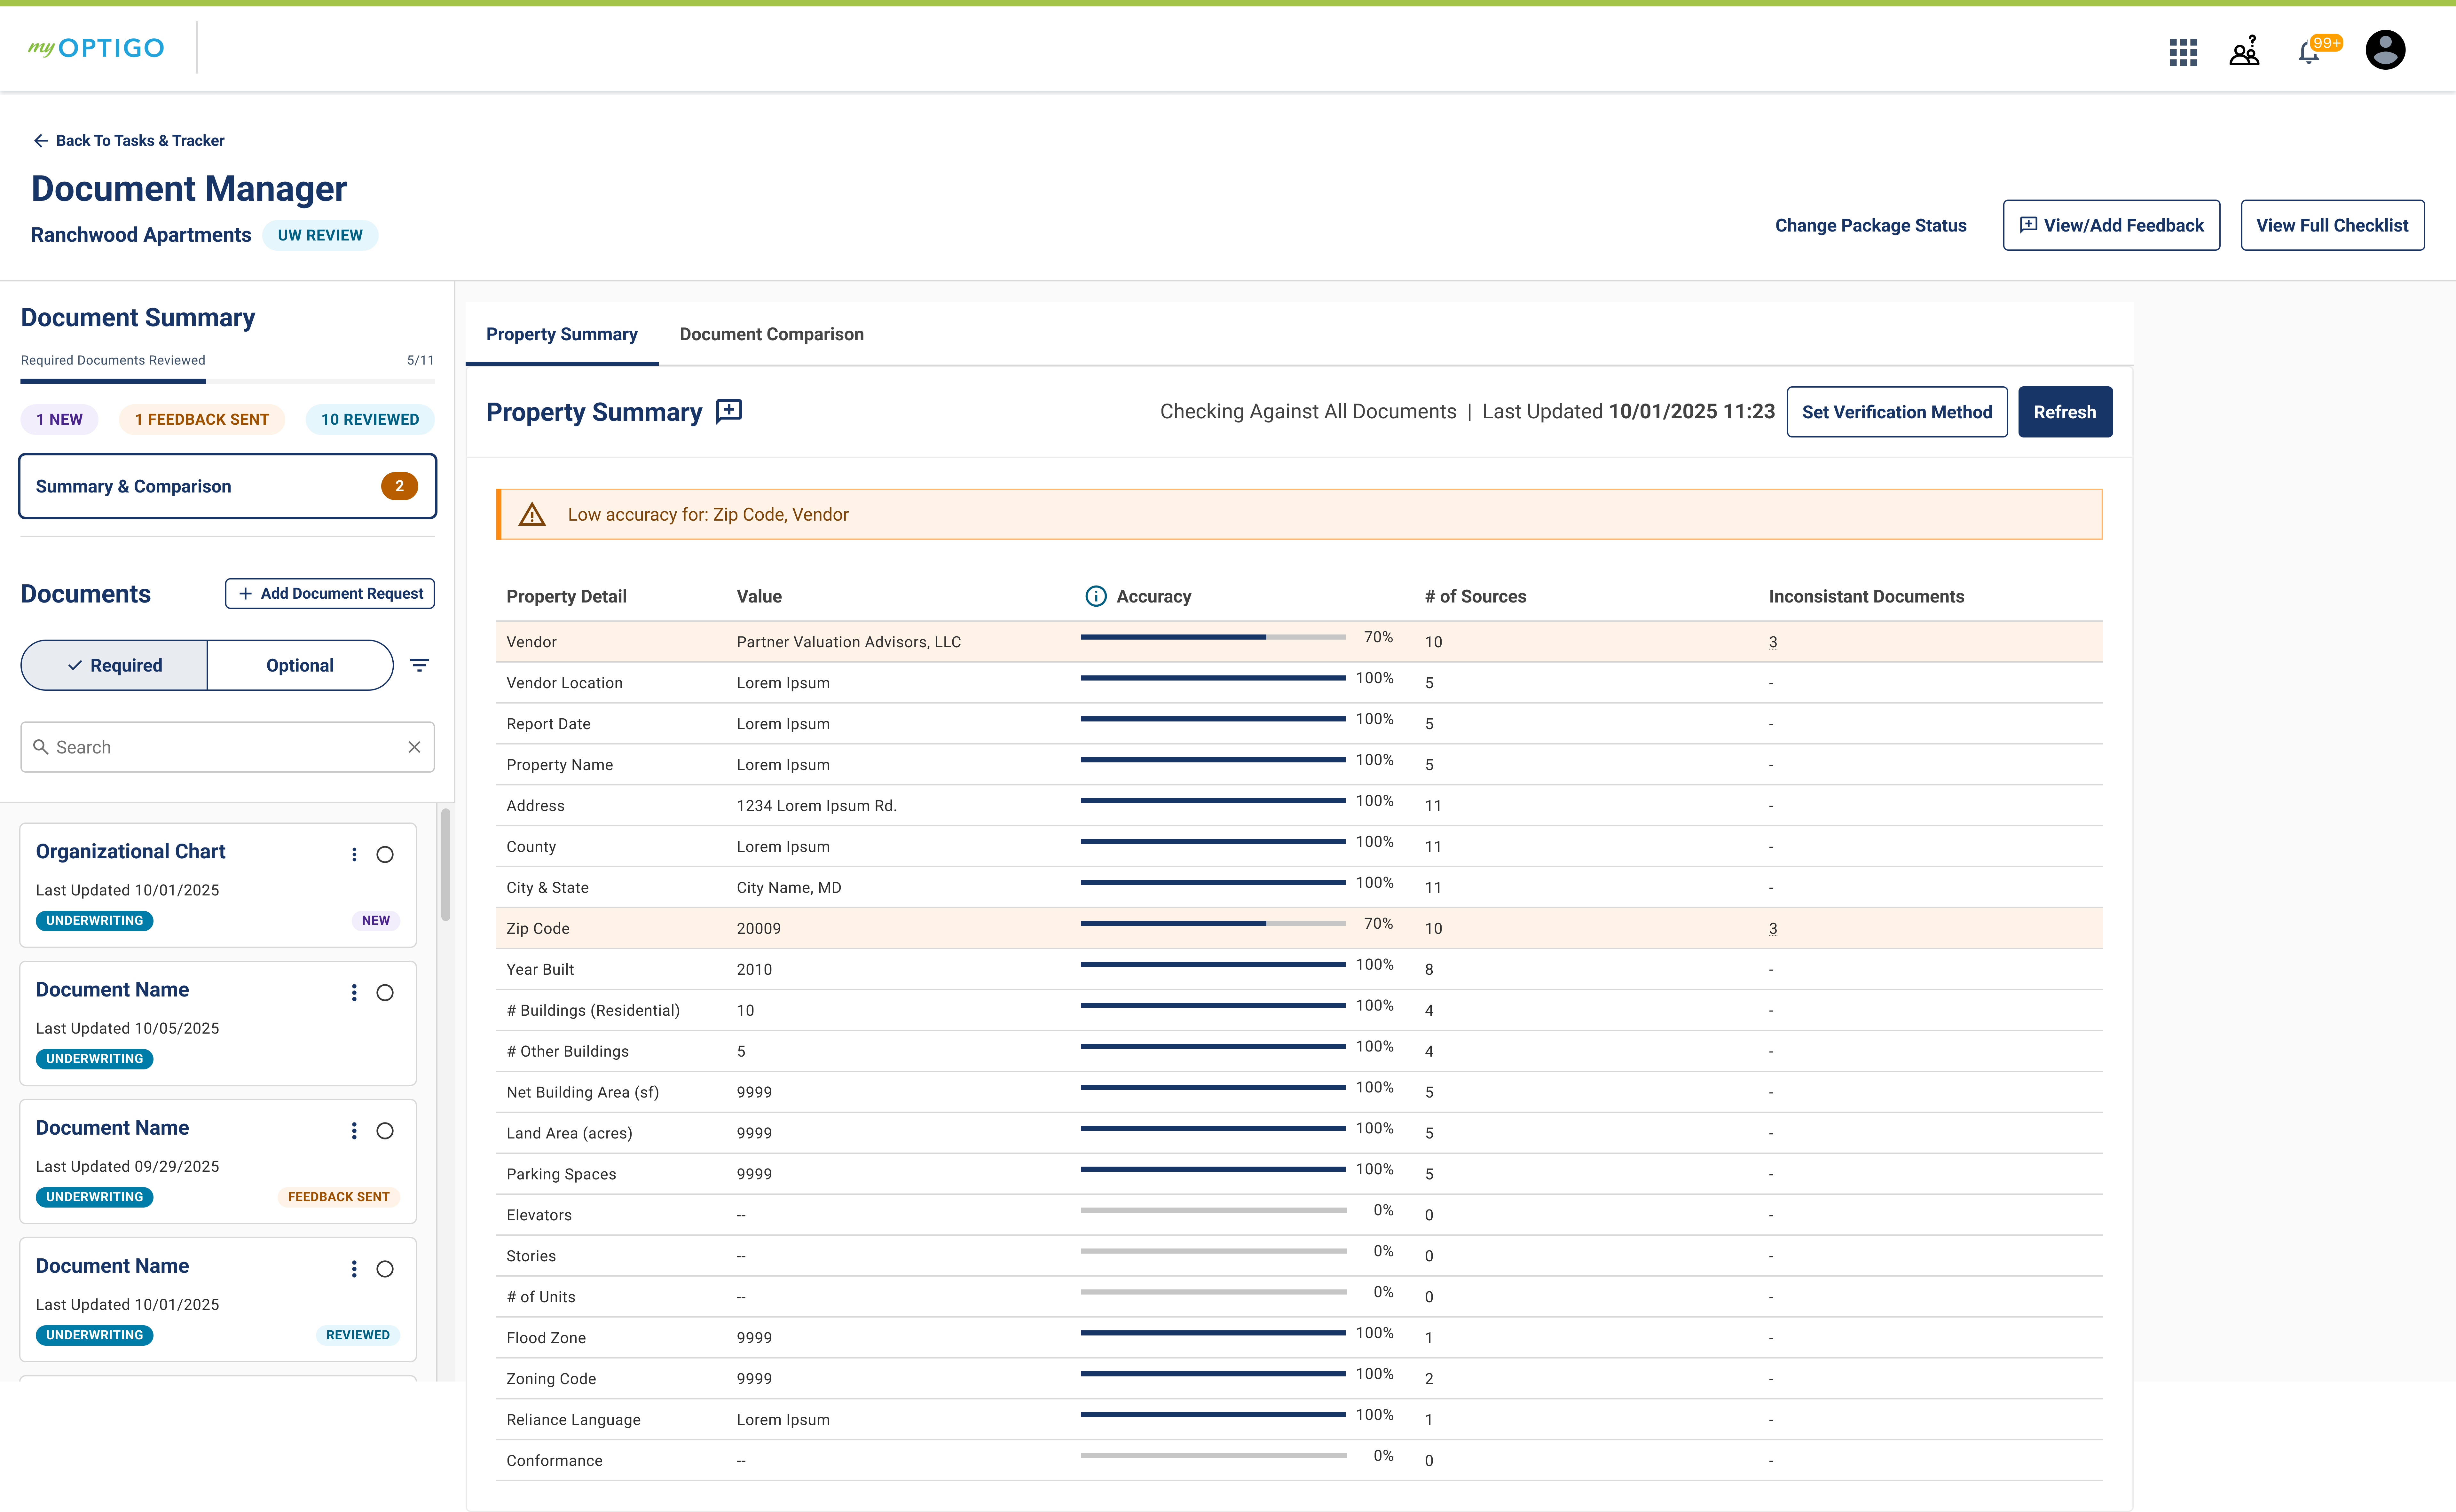Click the Required Documents Reviewed progress bar
Screen dimensions: 2456x1512
(x=228, y=381)
